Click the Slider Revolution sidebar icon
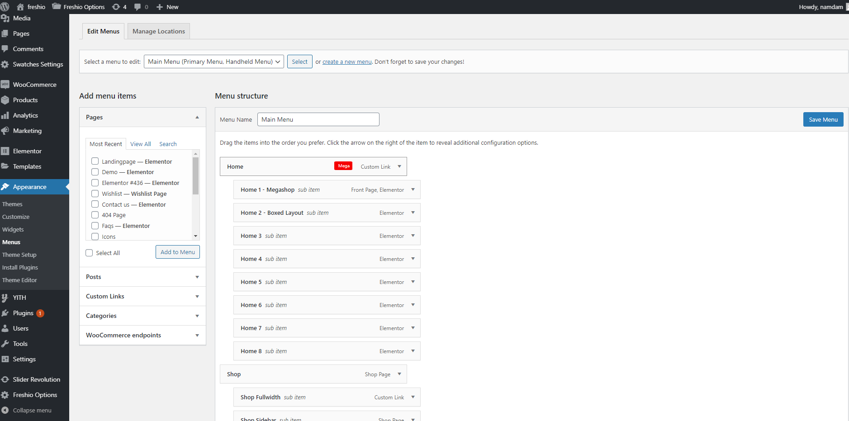Viewport: 849px width, 421px height. click(x=5, y=379)
